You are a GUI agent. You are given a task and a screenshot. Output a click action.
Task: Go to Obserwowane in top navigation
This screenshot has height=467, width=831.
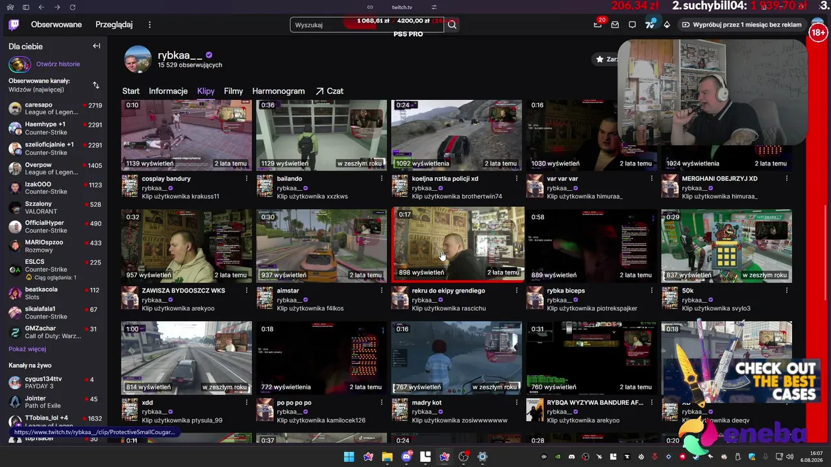point(56,25)
